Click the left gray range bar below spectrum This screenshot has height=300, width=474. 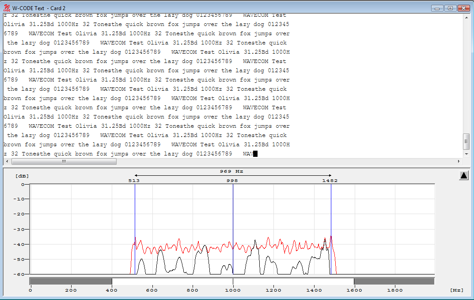[71, 281]
